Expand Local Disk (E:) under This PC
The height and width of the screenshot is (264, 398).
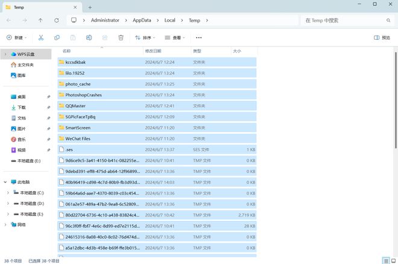point(8,214)
